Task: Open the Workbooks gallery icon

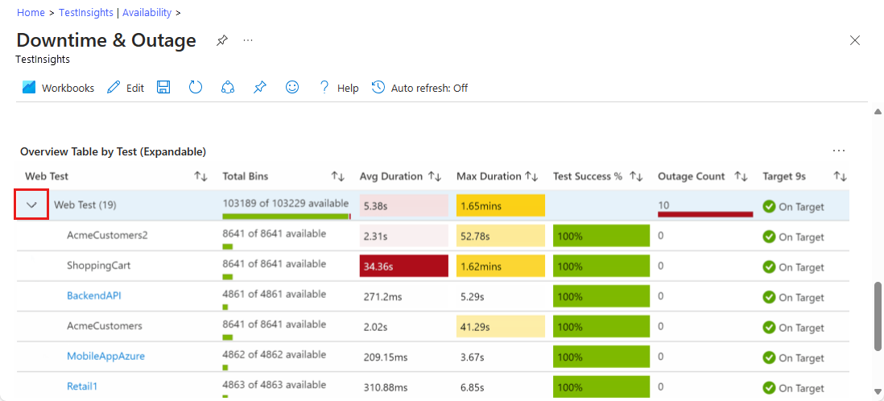Action: click(29, 88)
